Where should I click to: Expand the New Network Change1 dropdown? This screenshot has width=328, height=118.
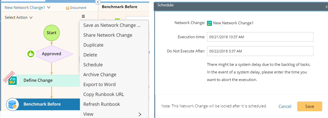(49, 8)
